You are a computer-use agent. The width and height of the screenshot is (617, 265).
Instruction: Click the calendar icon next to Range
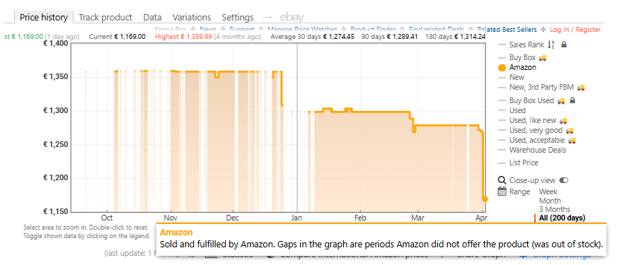point(502,192)
